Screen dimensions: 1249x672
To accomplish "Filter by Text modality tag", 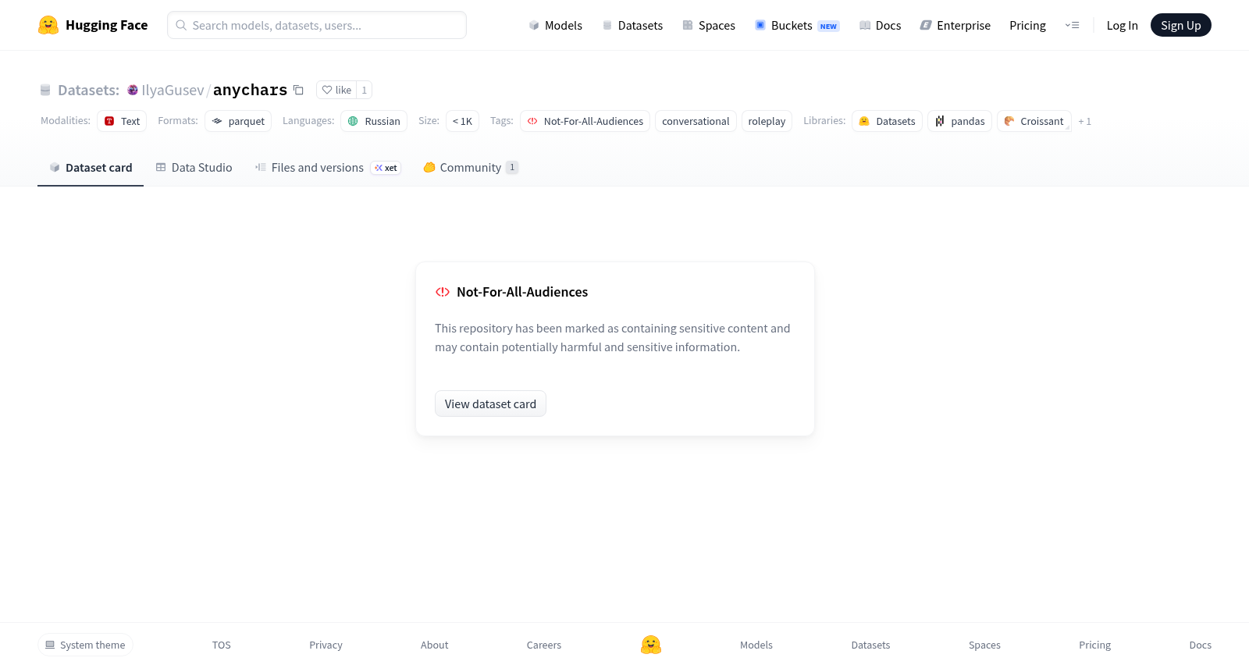I will coord(122,121).
